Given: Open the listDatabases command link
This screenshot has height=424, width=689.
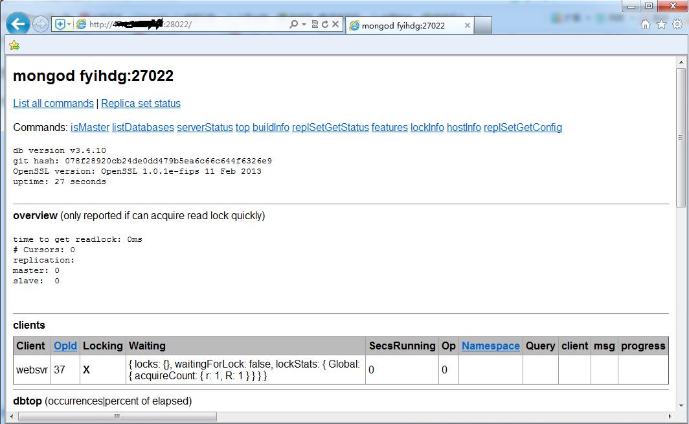Looking at the screenshot, I should tap(143, 128).
